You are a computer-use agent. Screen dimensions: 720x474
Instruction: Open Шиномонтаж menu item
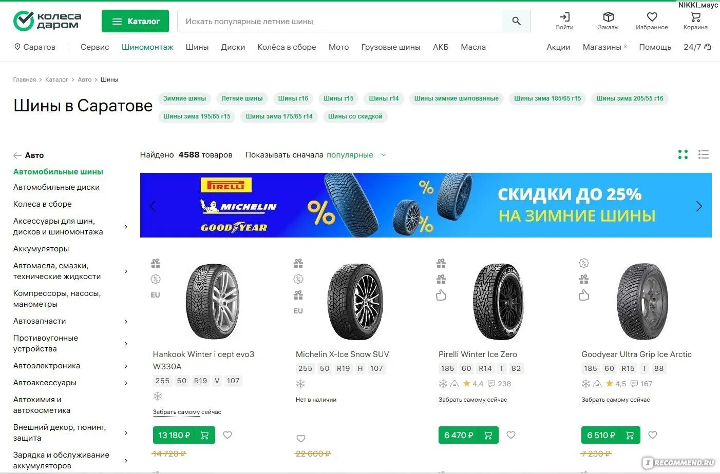147,47
